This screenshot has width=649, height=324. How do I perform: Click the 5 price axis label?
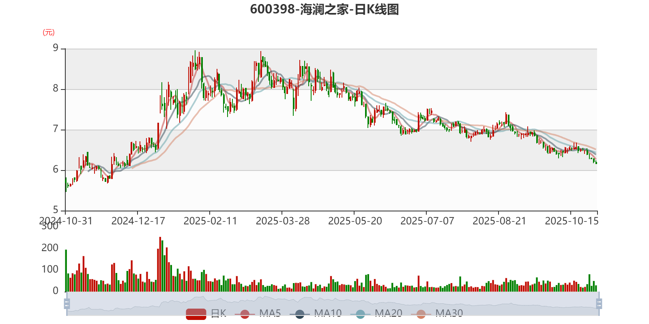click(x=56, y=210)
